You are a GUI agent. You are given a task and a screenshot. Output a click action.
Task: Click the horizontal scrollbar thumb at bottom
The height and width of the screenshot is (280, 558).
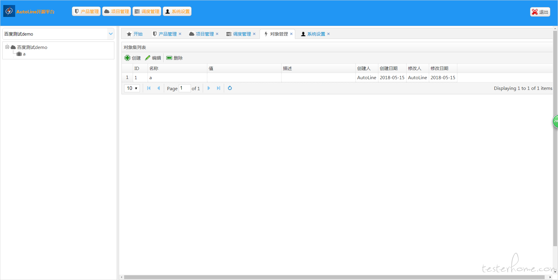(x=334, y=277)
